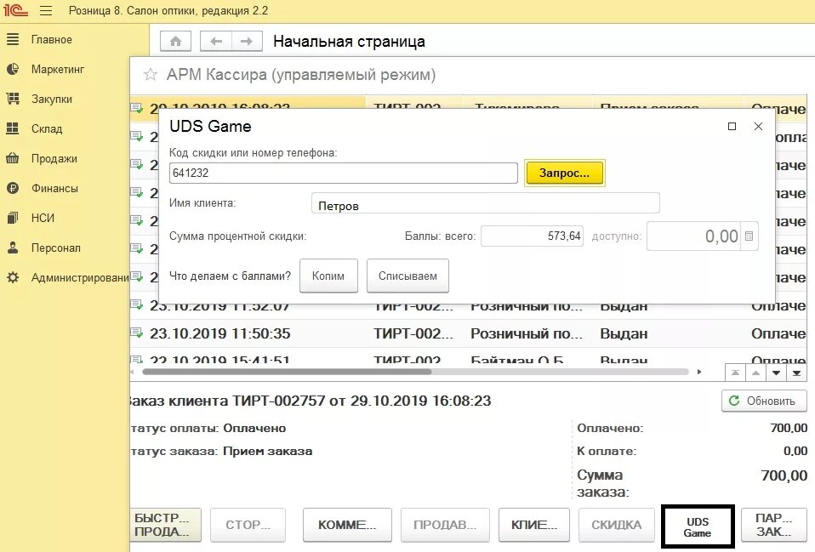
Task: Open the Склад section
Action: 47,128
